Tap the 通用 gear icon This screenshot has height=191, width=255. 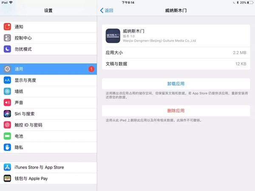7,69
